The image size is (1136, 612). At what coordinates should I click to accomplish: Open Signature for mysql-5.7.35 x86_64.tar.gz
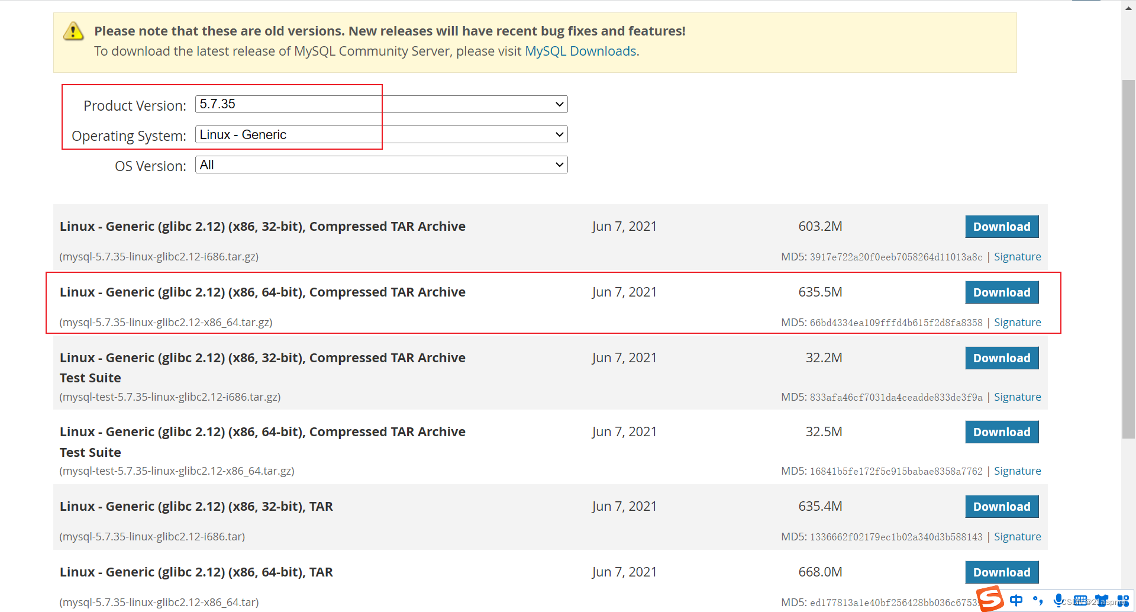click(1017, 323)
